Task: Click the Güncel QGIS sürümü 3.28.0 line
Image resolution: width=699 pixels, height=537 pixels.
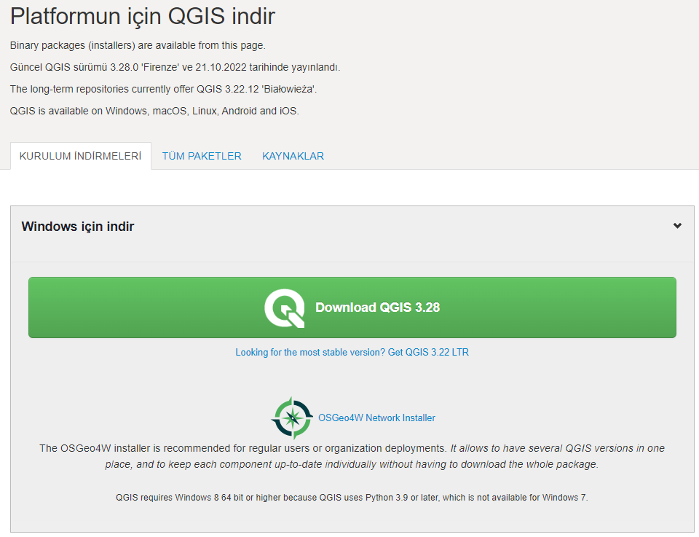Action: pyautogui.click(x=175, y=67)
